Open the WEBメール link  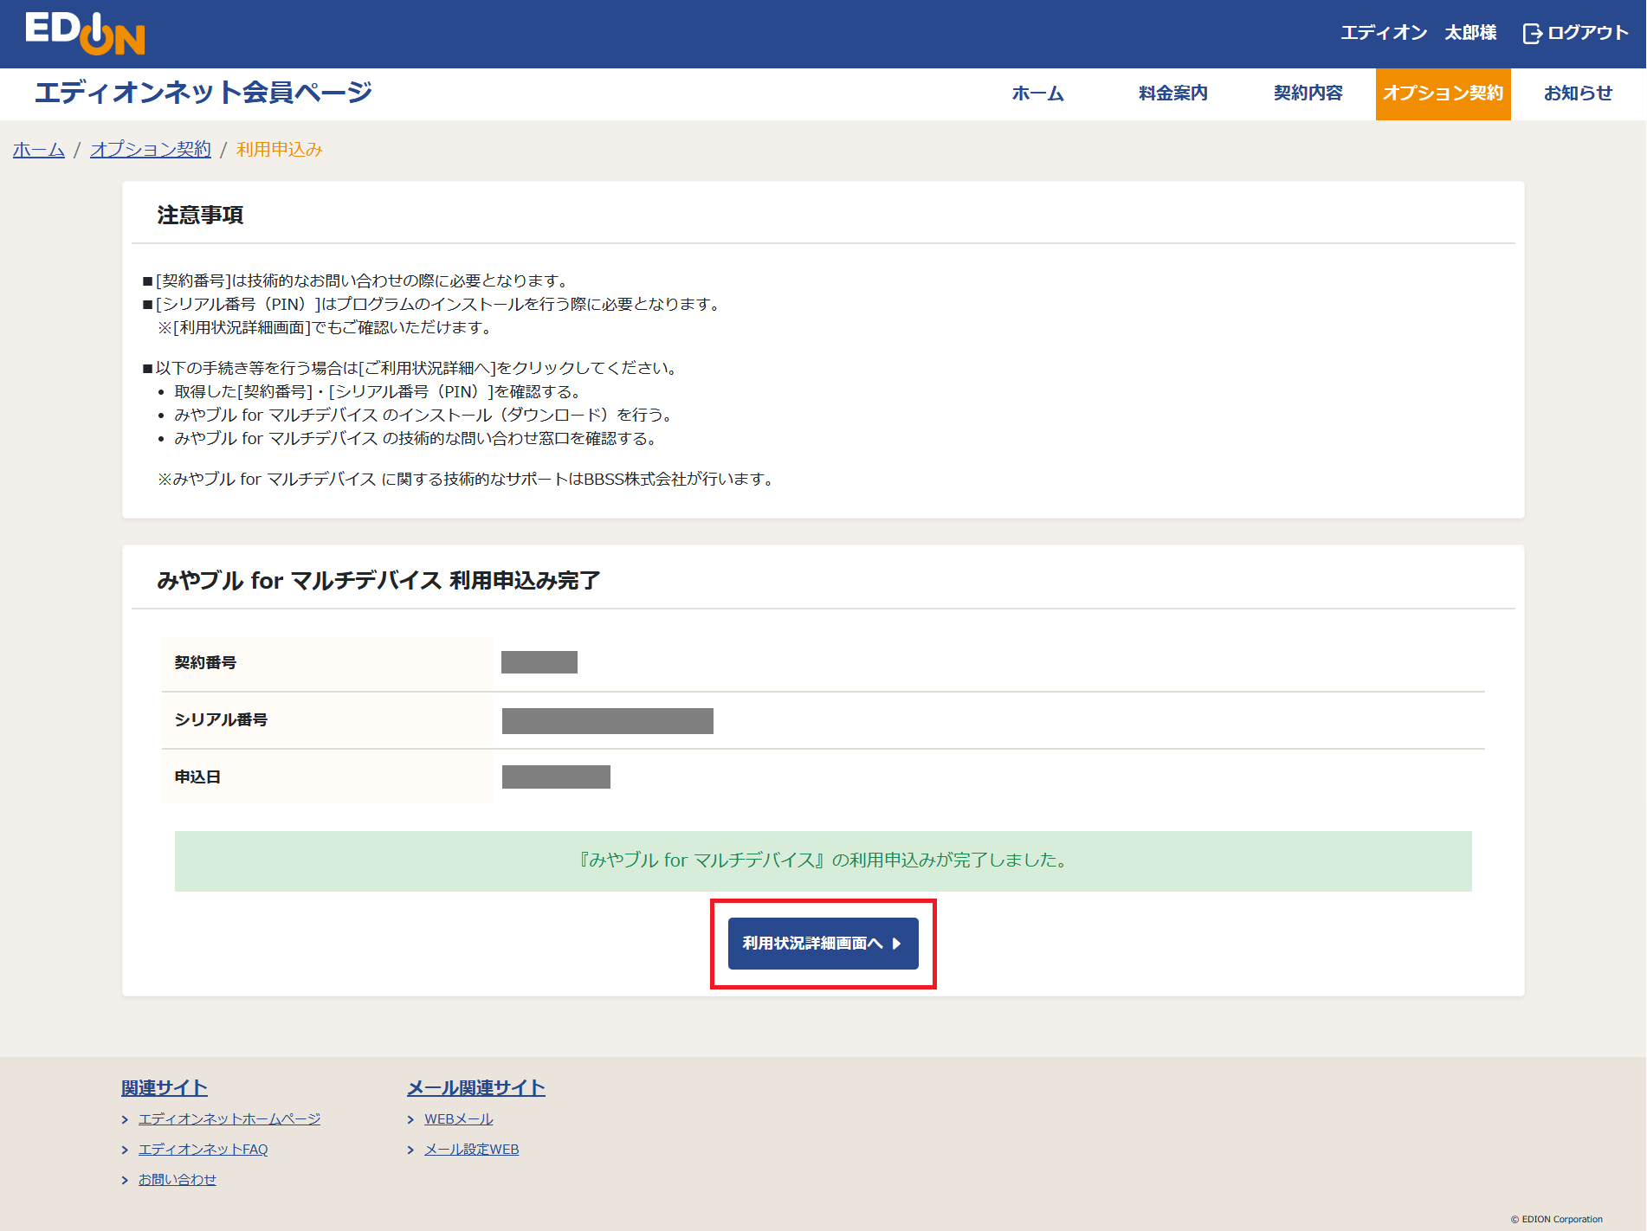(458, 1118)
